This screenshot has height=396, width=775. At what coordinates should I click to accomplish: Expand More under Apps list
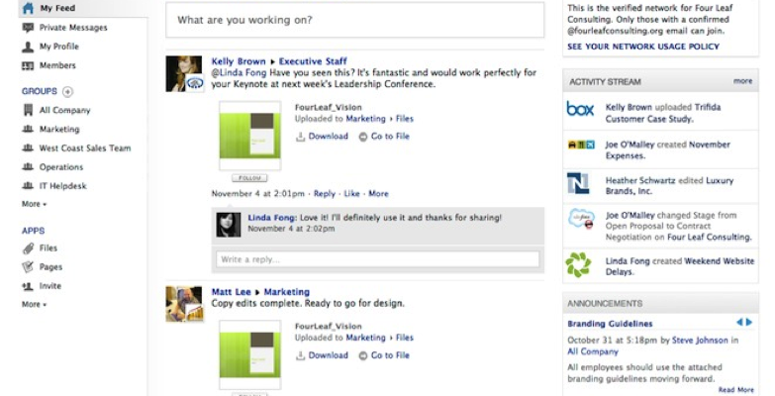coord(34,305)
